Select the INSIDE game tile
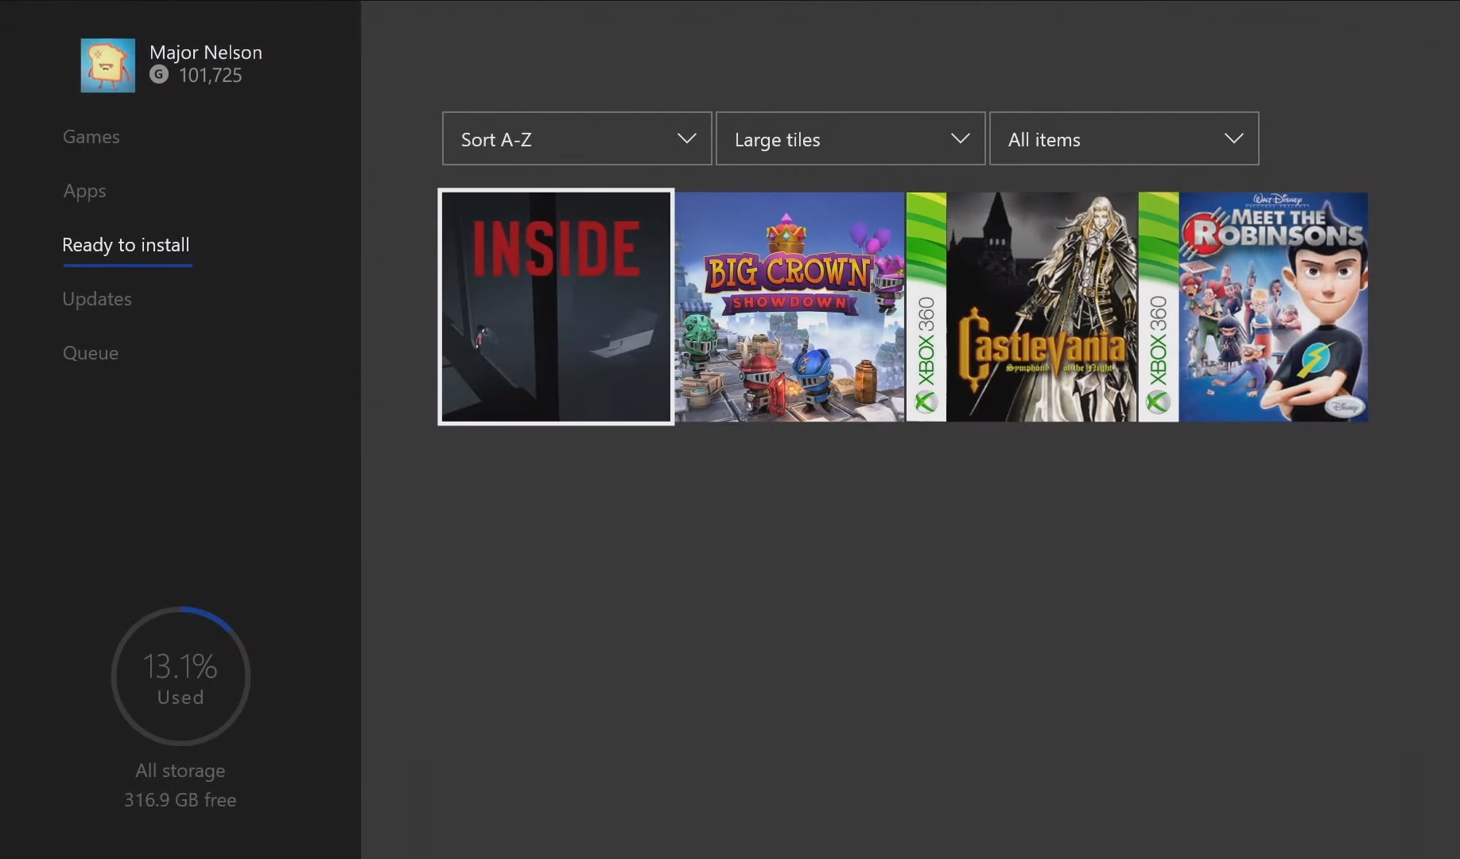 [x=556, y=307]
